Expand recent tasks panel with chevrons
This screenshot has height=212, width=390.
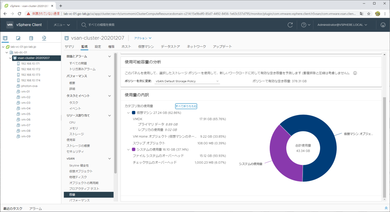point(386,208)
